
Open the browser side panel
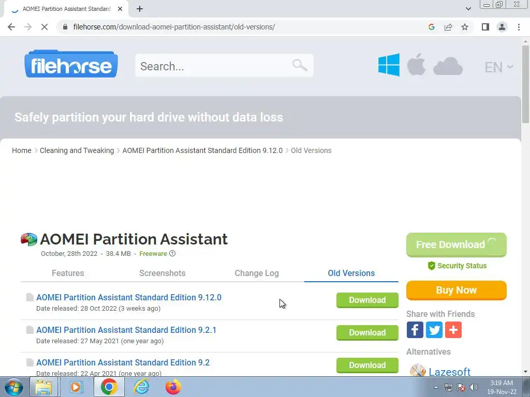485,27
